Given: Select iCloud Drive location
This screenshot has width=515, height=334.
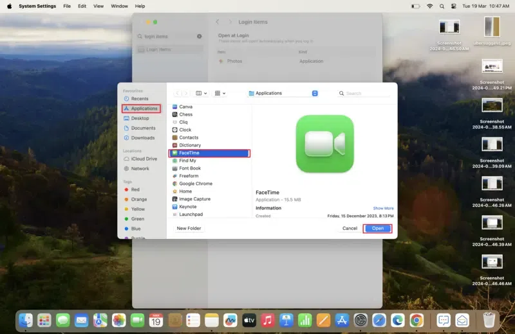Looking at the screenshot, I should click(140, 159).
